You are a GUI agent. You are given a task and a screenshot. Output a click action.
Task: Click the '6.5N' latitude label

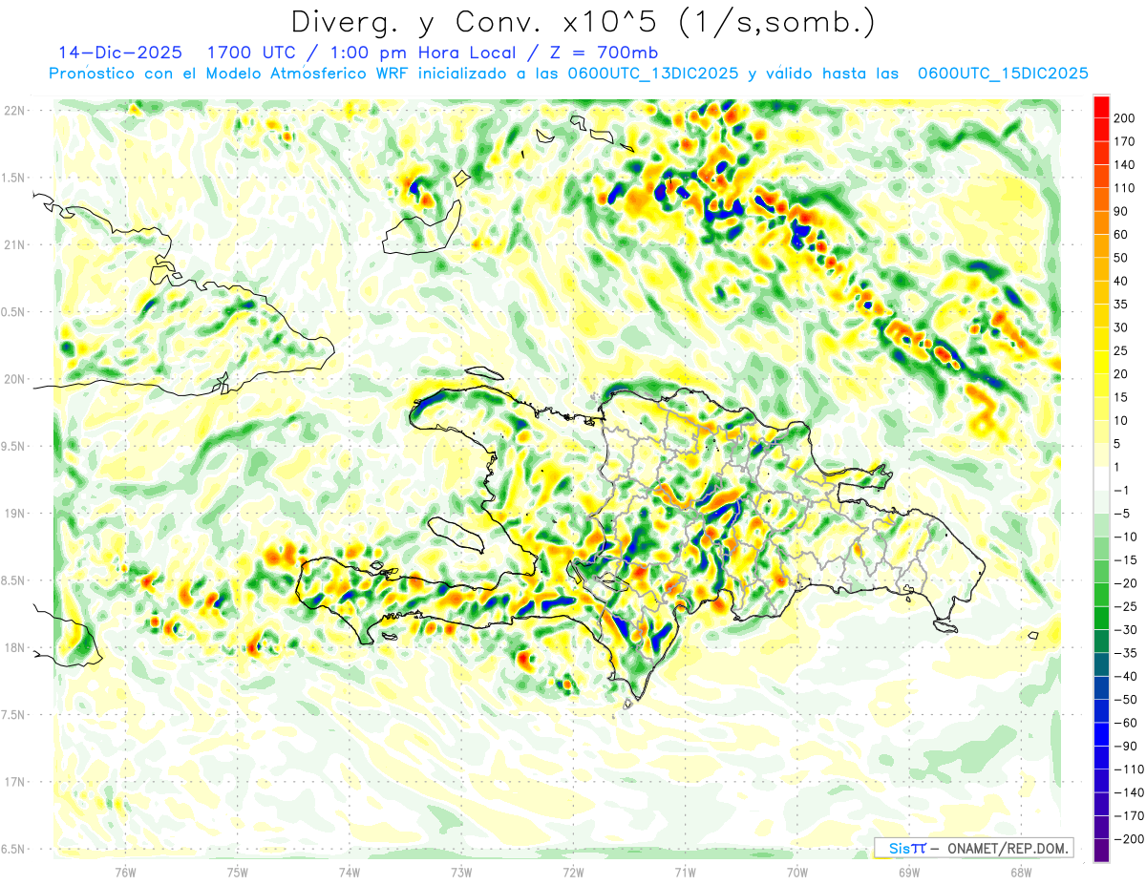coord(13,849)
